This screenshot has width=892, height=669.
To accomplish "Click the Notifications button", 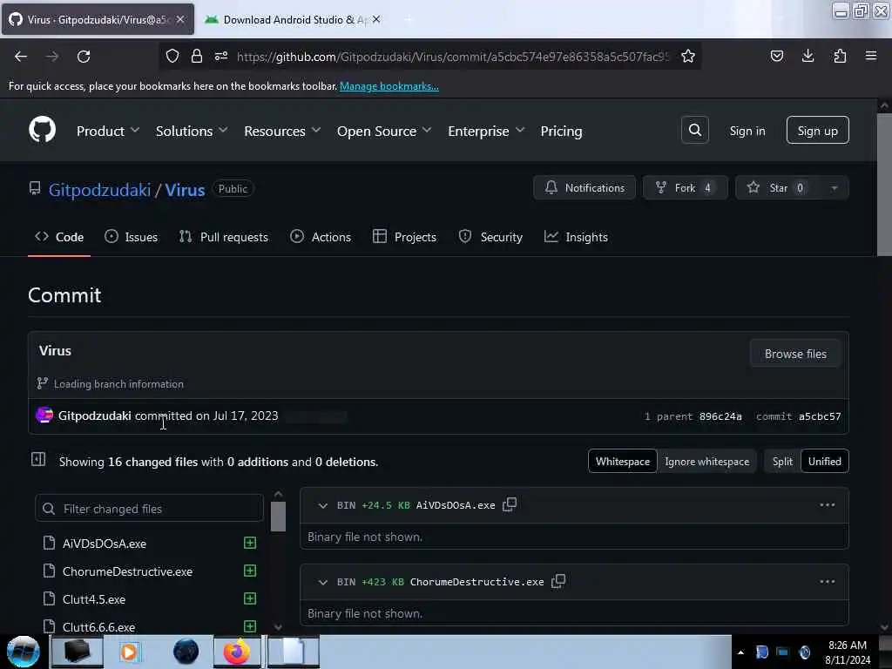I will pos(585,188).
